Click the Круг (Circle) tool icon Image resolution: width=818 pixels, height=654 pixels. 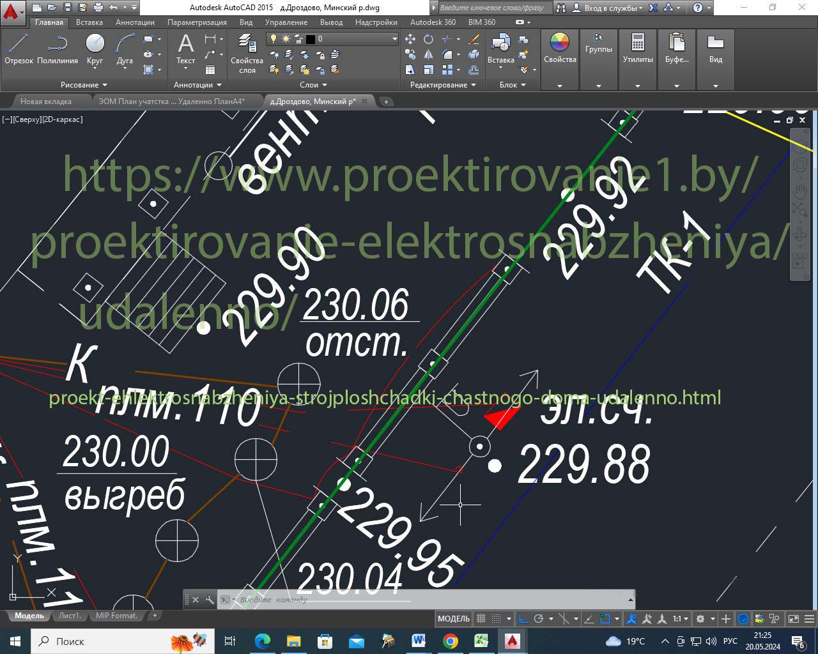click(x=95, y=49)
